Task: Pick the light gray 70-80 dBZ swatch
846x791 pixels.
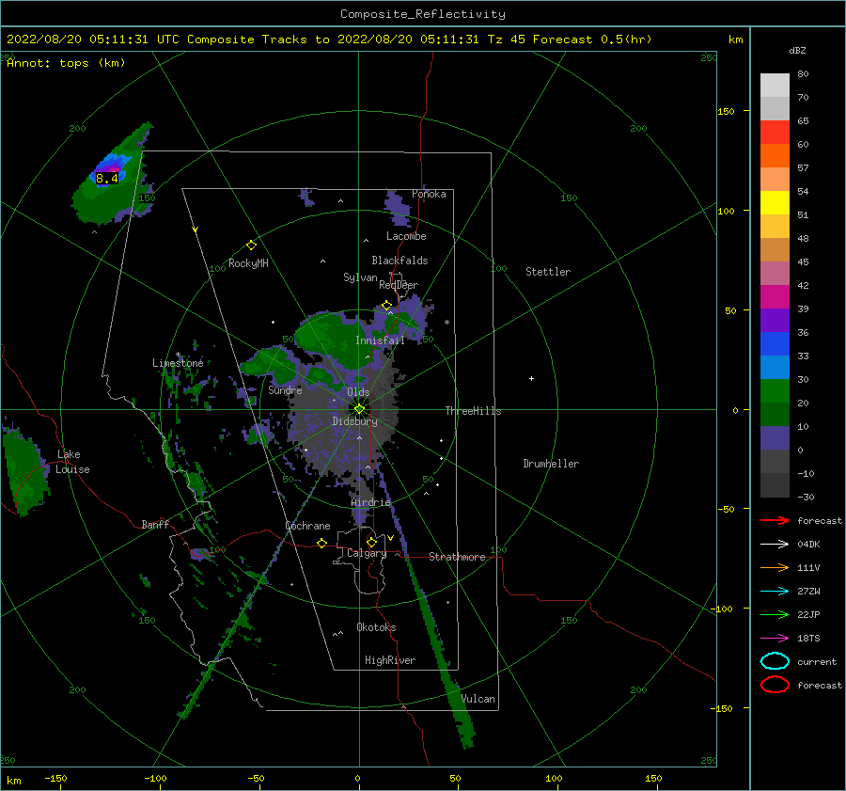Action: 775,86
